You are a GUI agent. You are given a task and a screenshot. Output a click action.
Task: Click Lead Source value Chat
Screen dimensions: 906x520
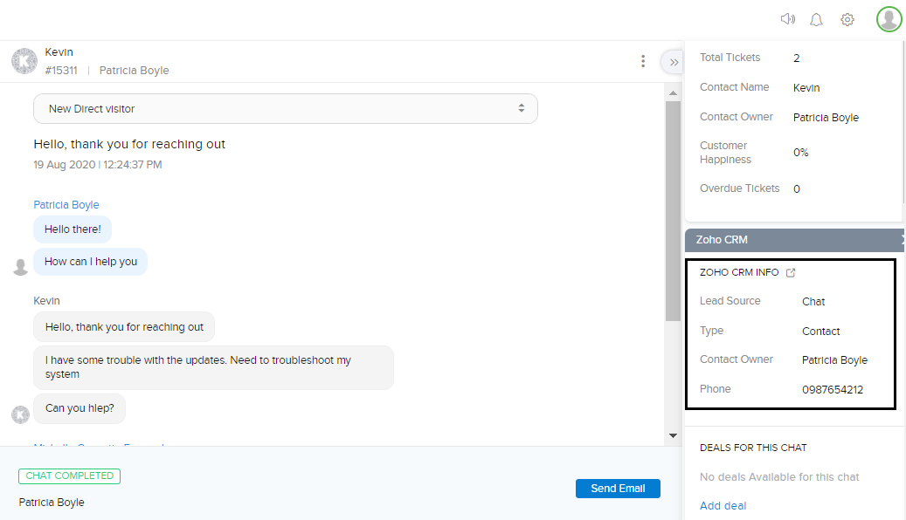click(x=813, y=302)
